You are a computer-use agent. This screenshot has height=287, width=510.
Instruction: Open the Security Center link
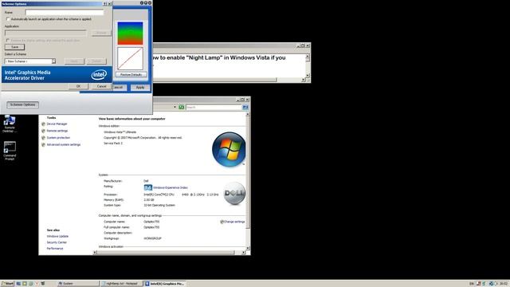[57, 242]
